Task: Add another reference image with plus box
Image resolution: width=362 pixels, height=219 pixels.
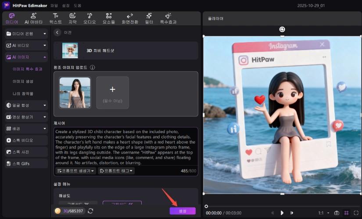Action: (112, 93)
